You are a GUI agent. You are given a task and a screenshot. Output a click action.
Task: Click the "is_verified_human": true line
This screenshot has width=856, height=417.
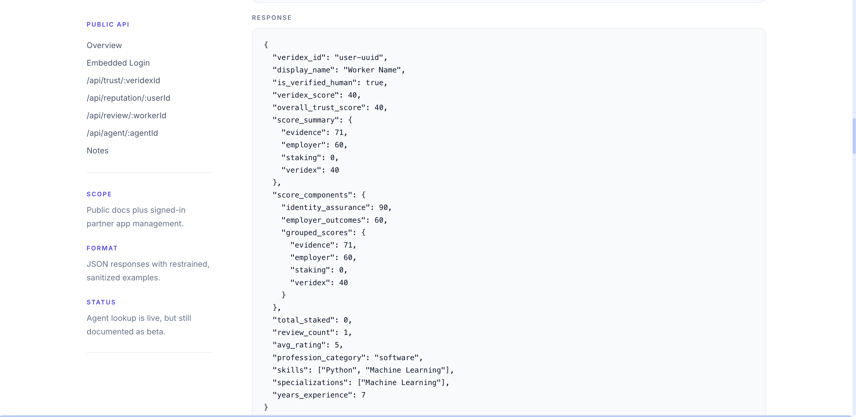(330, 83)
